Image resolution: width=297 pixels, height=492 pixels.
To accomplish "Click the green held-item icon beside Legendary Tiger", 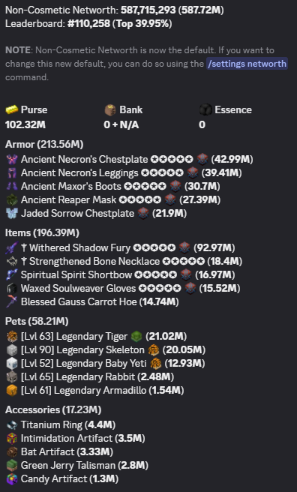I will pyautogui.click(x=136, y=336).
